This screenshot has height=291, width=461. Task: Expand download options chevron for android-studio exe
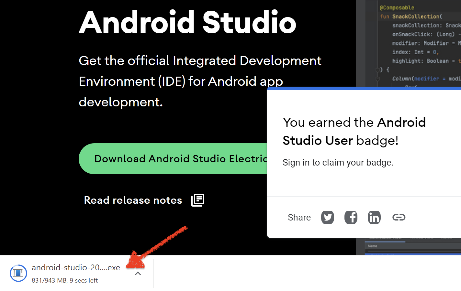(138, 274)
